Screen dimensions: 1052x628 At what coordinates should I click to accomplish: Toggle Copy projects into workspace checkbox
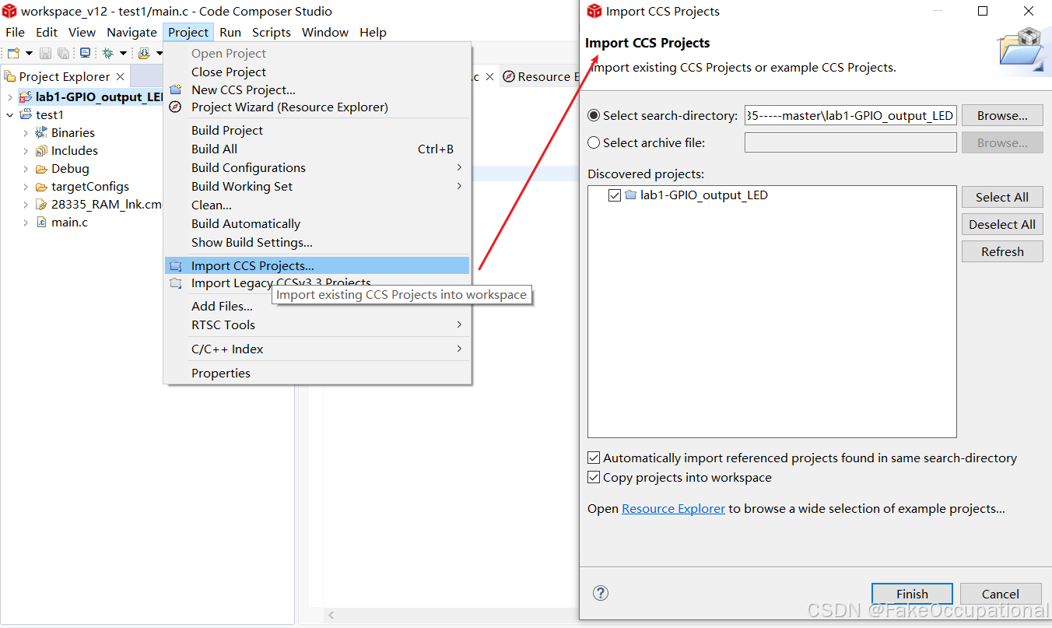(x=594, y=478)
